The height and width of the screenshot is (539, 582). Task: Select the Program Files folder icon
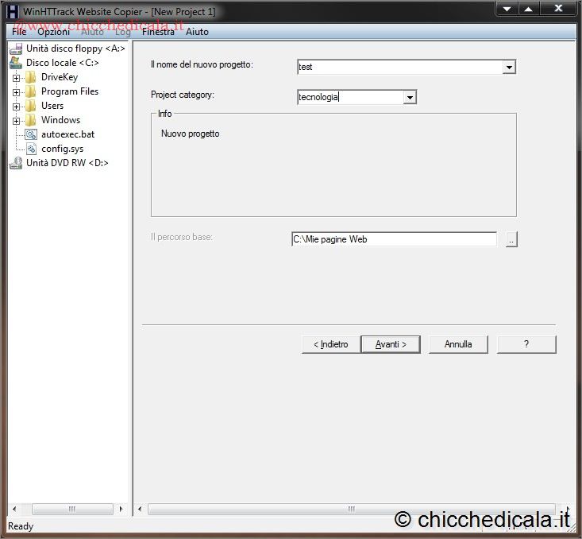coord(30,91)
